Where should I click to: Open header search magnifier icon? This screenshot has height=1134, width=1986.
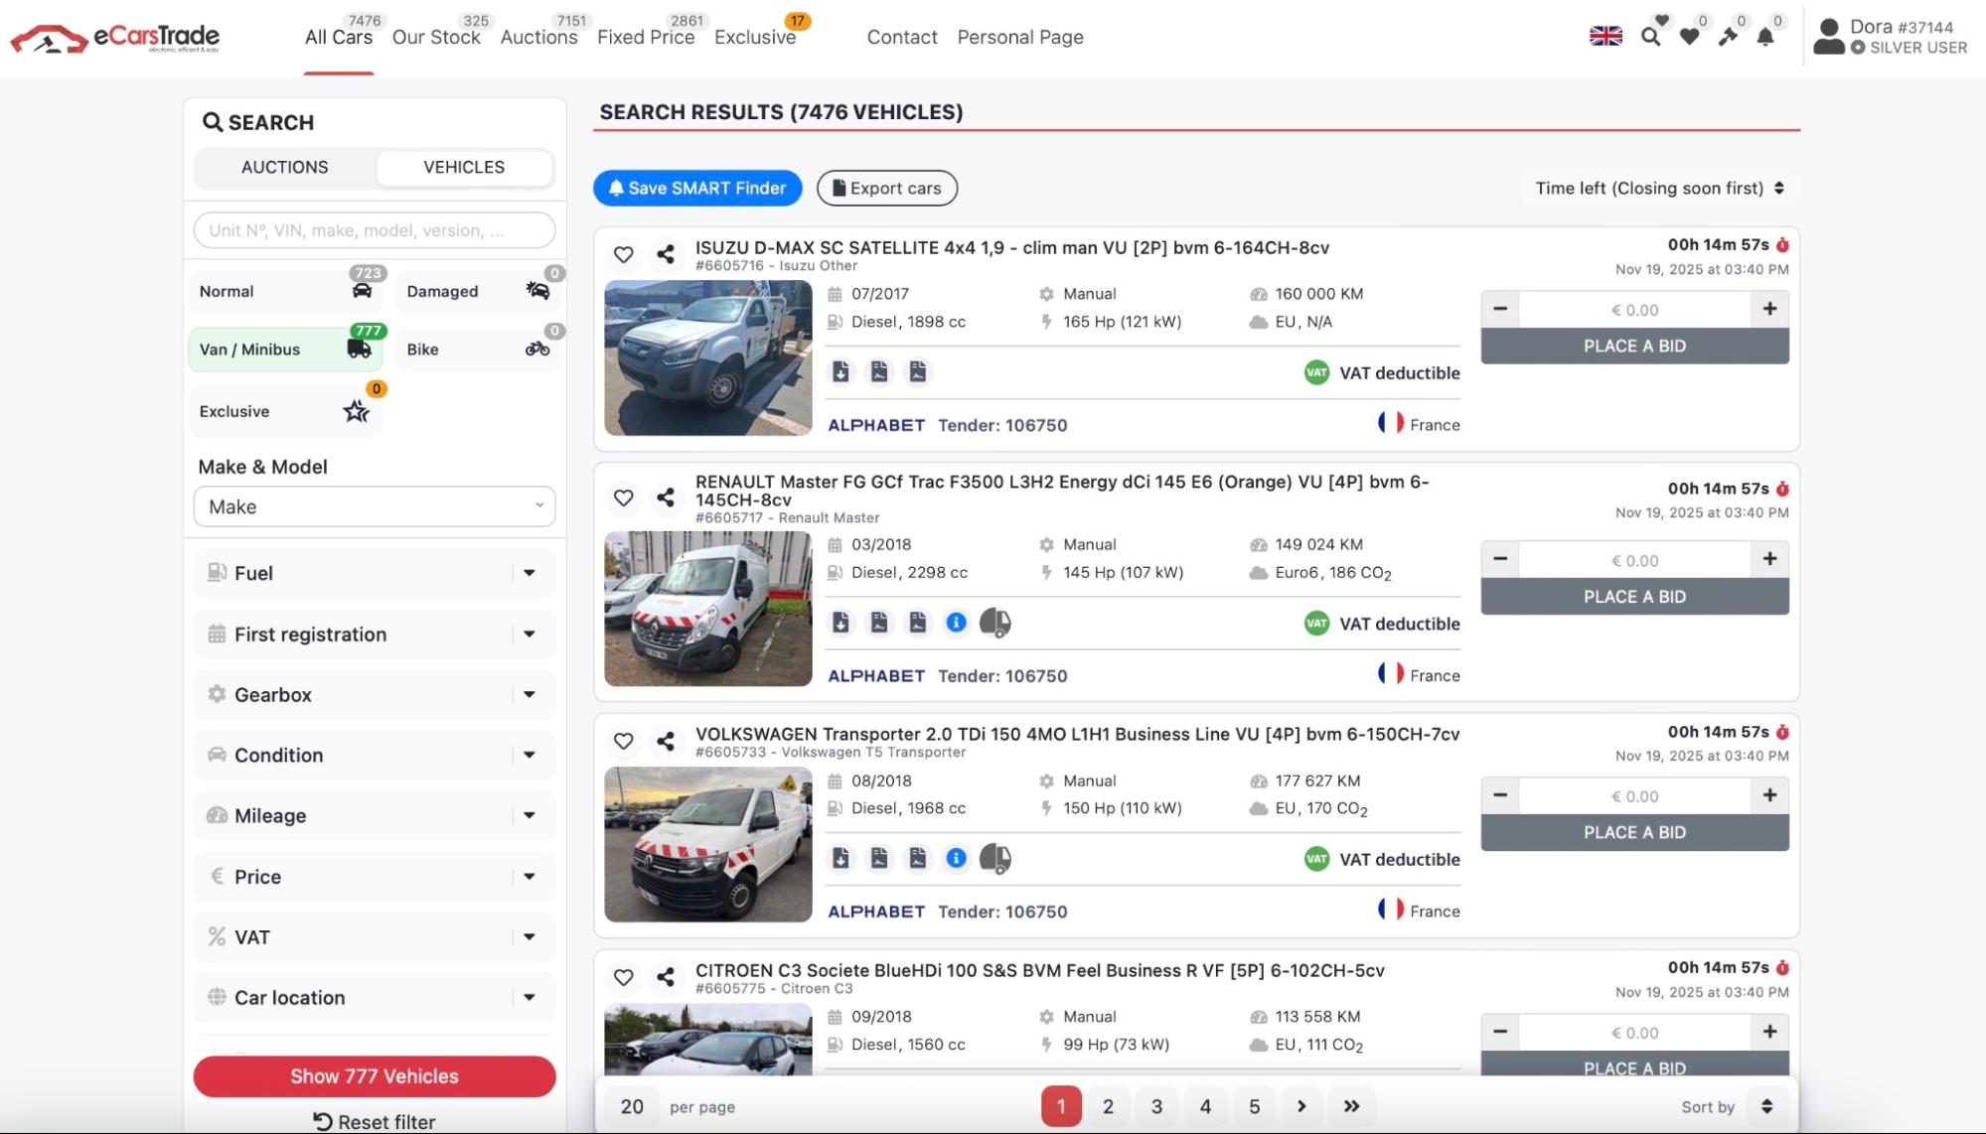tap(1650, 37)
